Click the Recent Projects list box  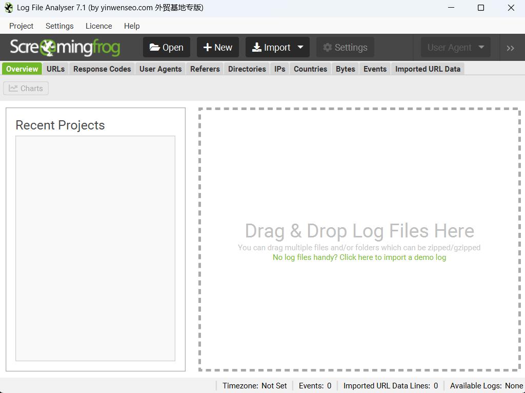click(x=95, y=248)
